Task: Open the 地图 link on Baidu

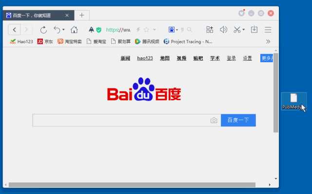Action: tap(165, 58)
